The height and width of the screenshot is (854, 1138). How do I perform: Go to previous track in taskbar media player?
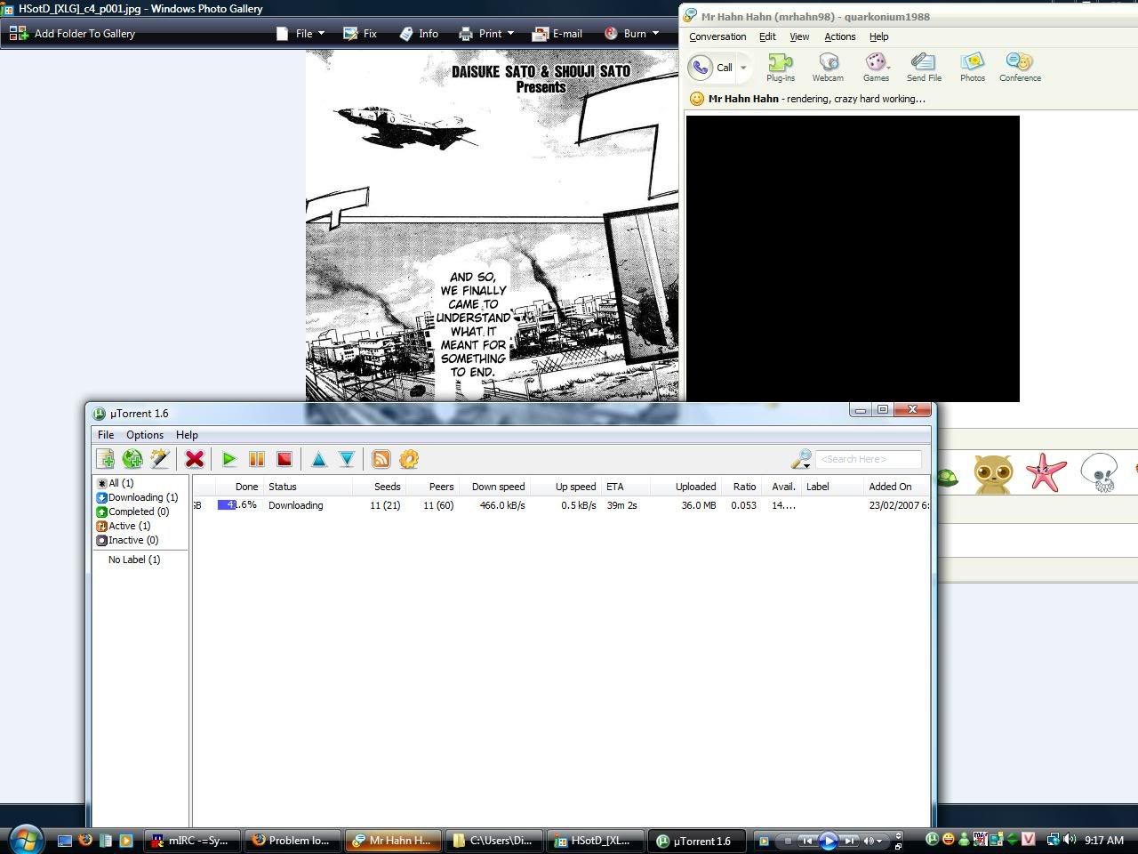click(x=806, y=840)
